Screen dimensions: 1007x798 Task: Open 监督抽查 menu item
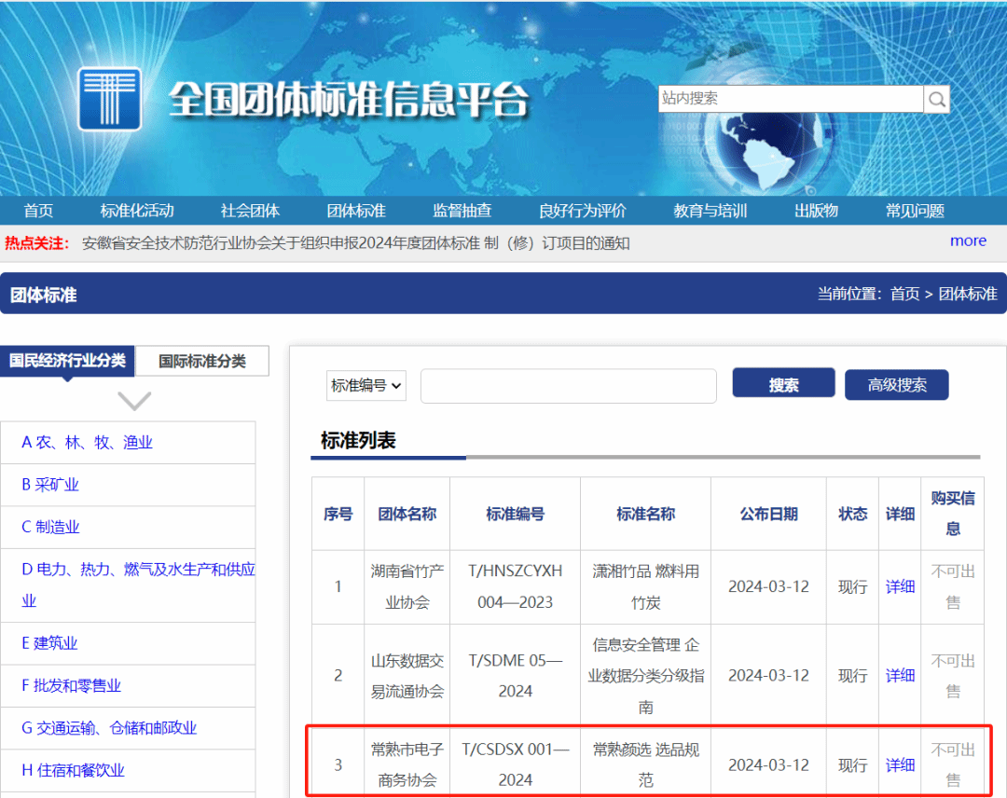click(462, 211)
